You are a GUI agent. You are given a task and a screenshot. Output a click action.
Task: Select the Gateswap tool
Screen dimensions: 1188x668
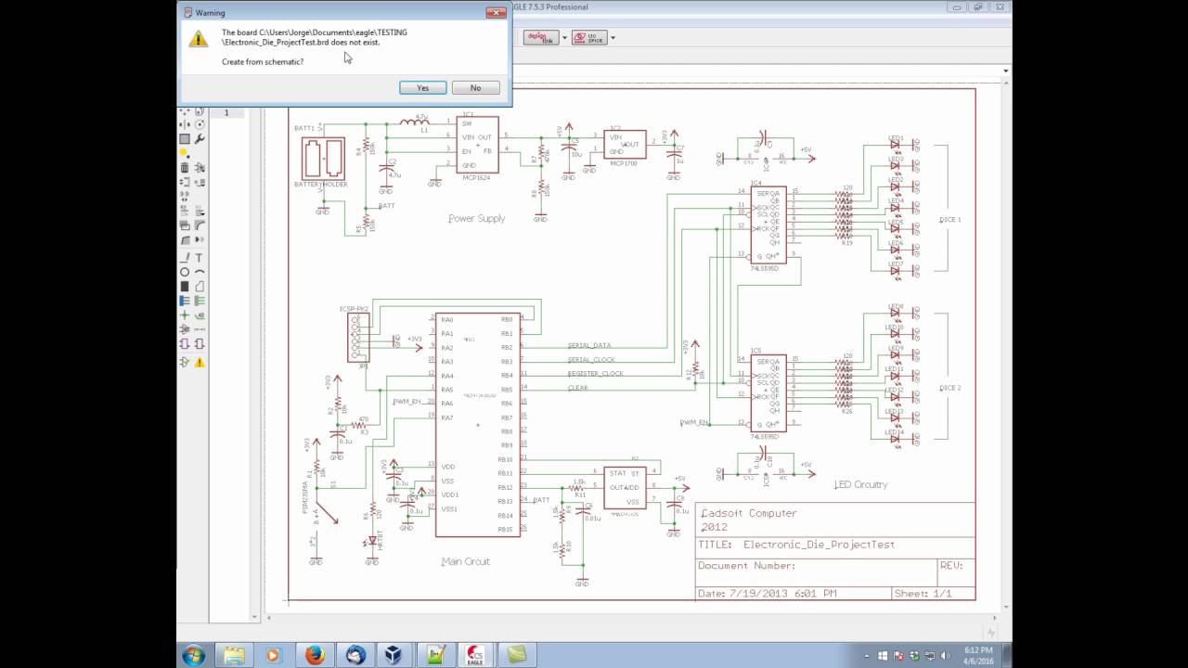[185, 195]
